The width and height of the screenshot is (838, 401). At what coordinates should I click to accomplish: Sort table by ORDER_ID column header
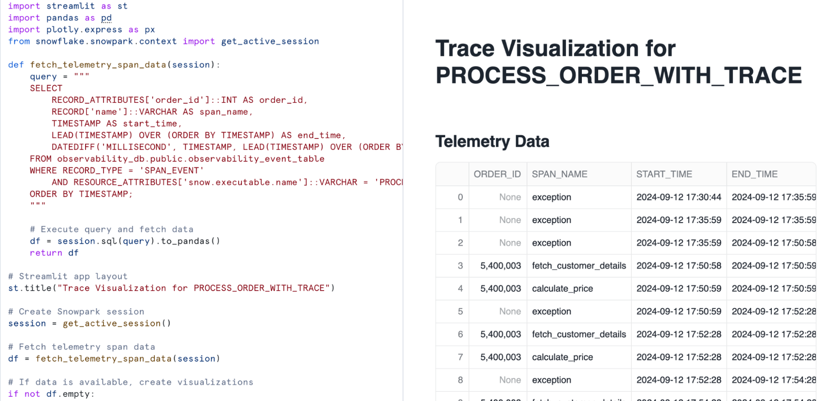pyautogui.click(x=497, y=174)
